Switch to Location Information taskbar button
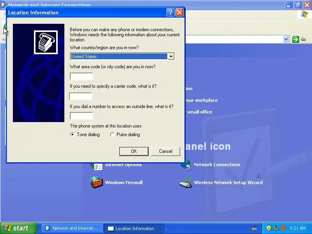Viewport: 312px width, 234px height. click(x=134, y=229)
